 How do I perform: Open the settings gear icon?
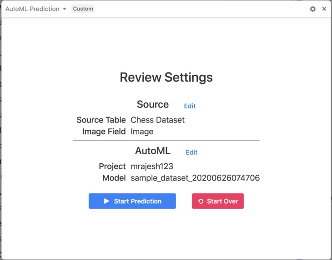312,9
